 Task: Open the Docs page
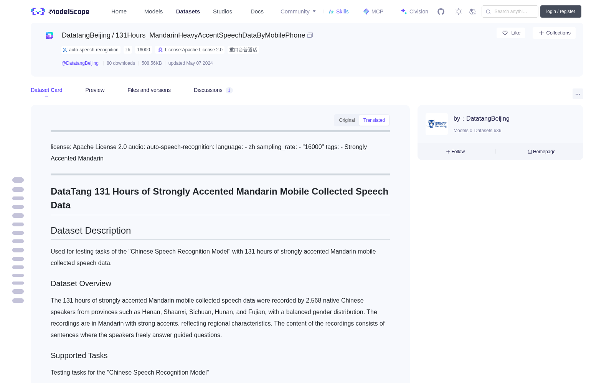click(257, 11)
